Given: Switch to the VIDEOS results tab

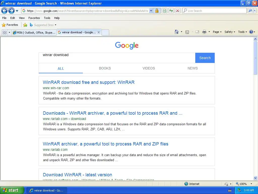Looking at the screenshot, I should [x=149, y=68].
